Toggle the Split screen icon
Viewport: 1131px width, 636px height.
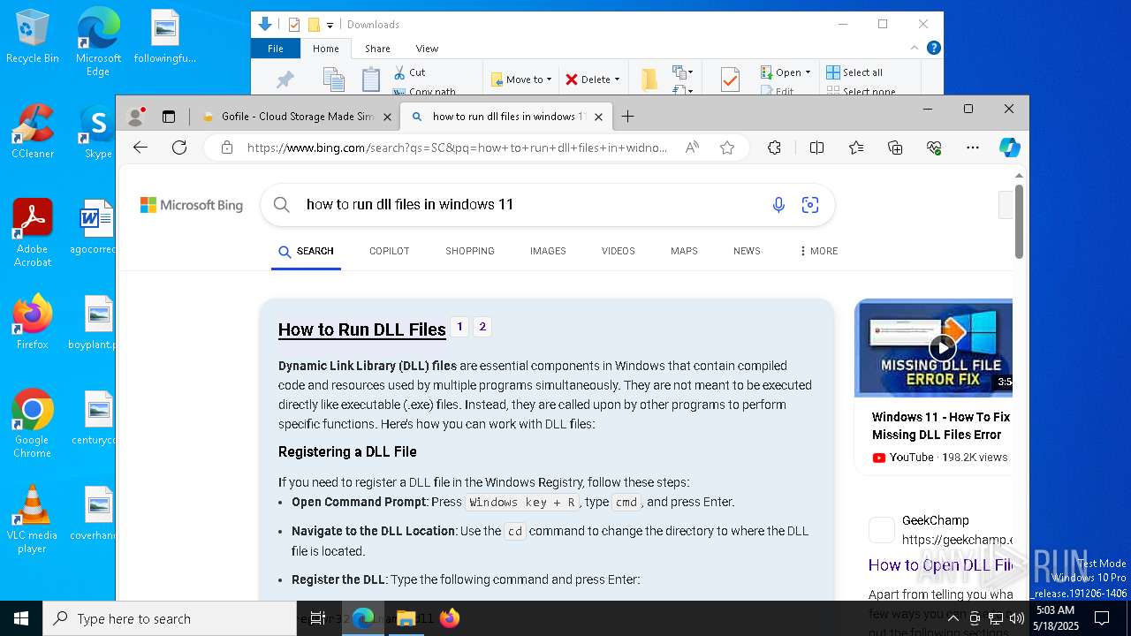tap(816, 148)
